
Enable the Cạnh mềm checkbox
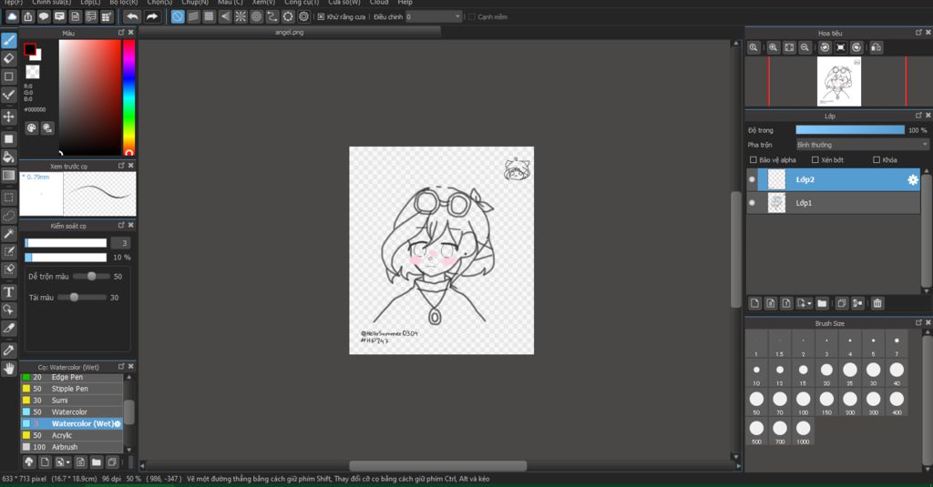pos(471,16)
